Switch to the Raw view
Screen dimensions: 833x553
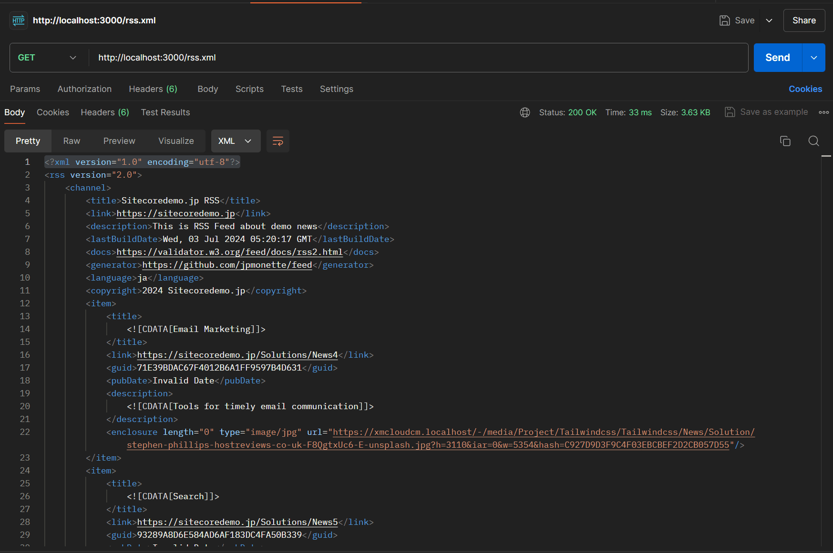coord(72,141)
